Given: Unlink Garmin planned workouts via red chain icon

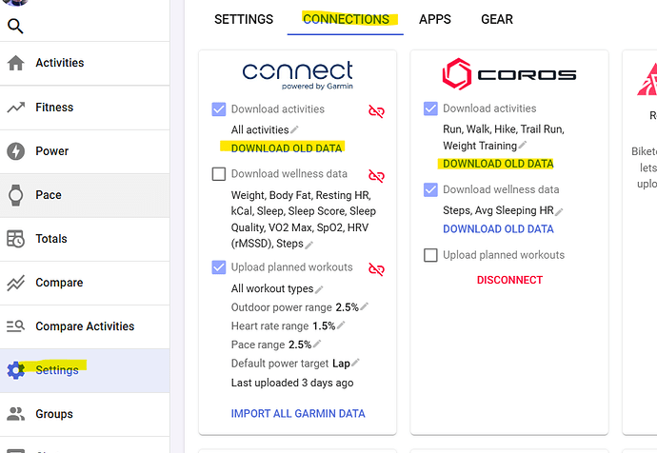Looking at the screenshot, I should (x=376, y=269).
